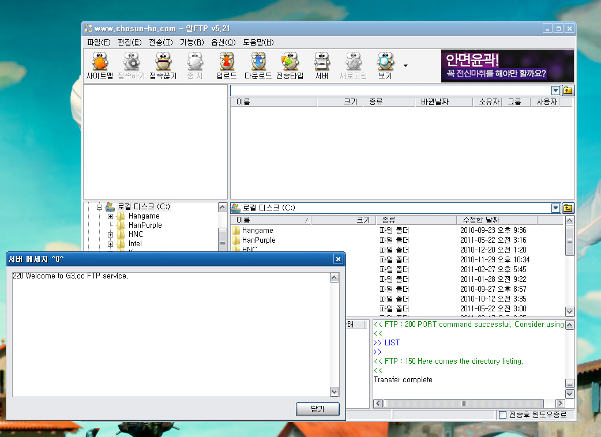Open the 전송(T) menu

160,42
